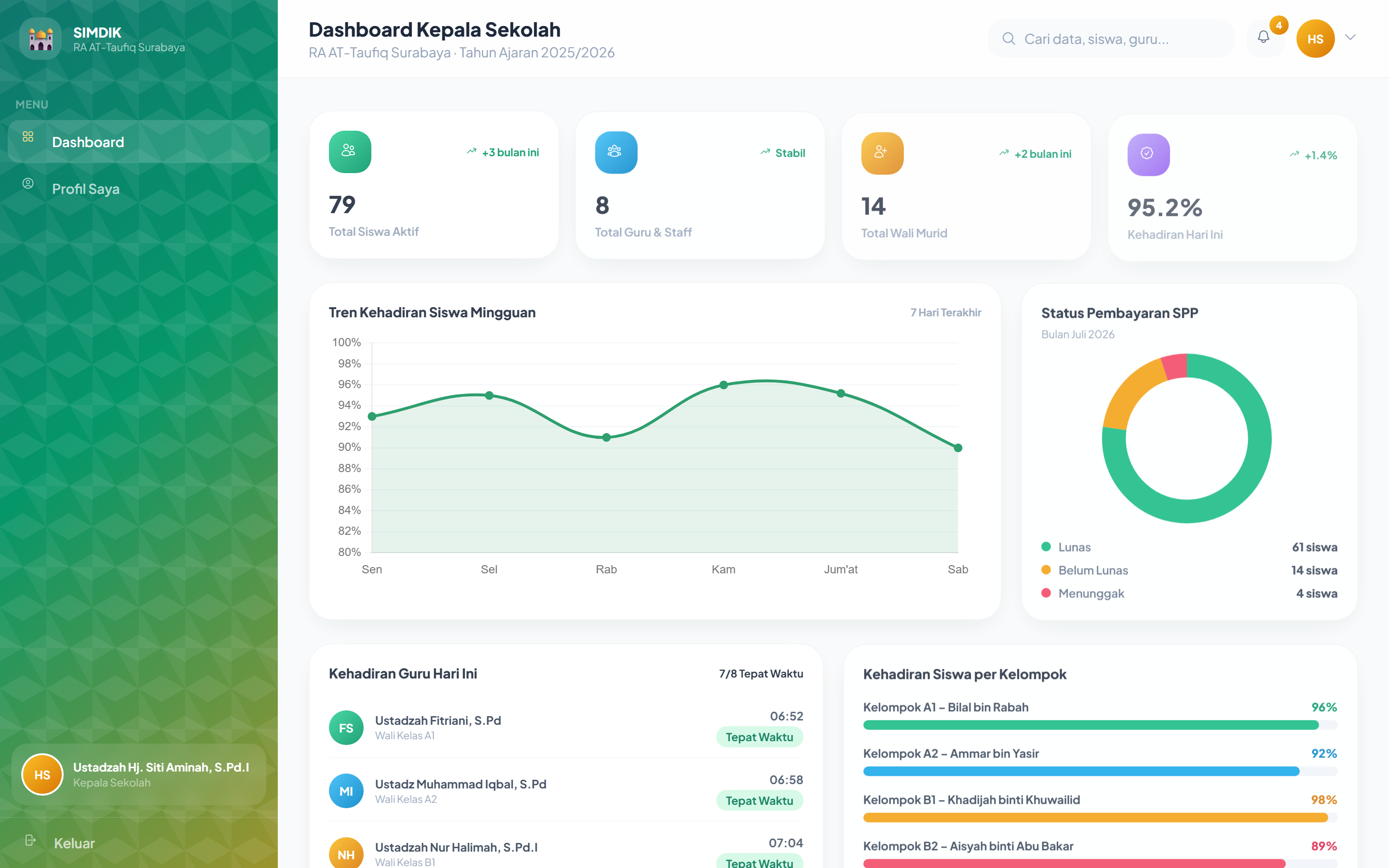The image size is (1389, 868).
Task: Click the Kelompok A1 – Bilal bin Rabah progress bar
Action: click(1100, 725)
